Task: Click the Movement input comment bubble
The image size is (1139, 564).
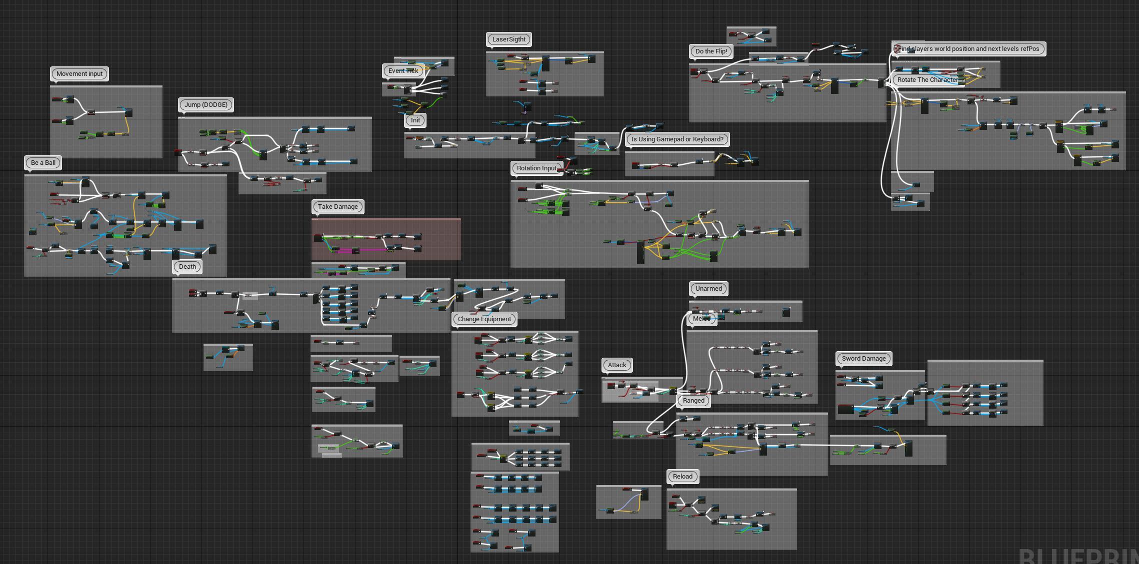Action: point(79,74)
